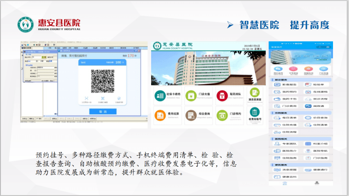The width and height of the screenshot is (349, 196).
Task: Open the 费用结算 kiosk tile
Action: point(167,115)
